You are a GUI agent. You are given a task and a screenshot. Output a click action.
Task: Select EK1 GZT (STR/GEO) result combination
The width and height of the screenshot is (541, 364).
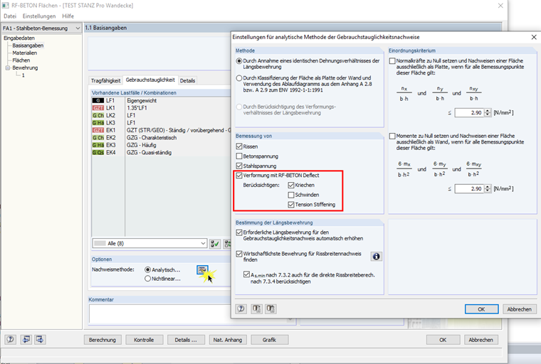(161, 130)
